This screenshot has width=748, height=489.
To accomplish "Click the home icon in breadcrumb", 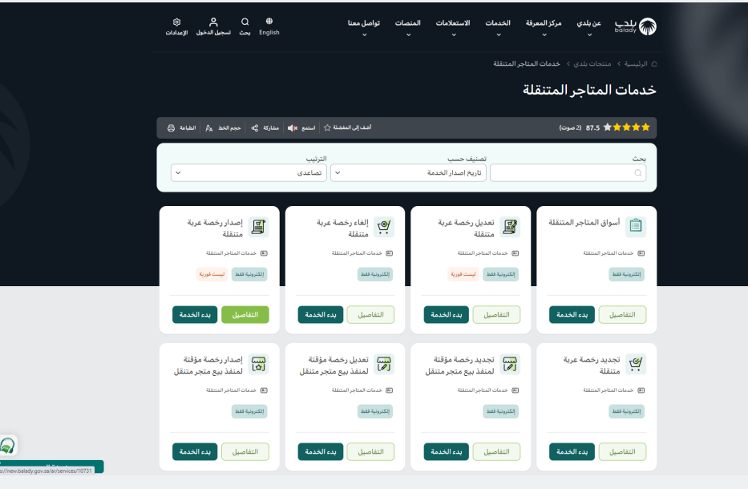I will point(654,64).
